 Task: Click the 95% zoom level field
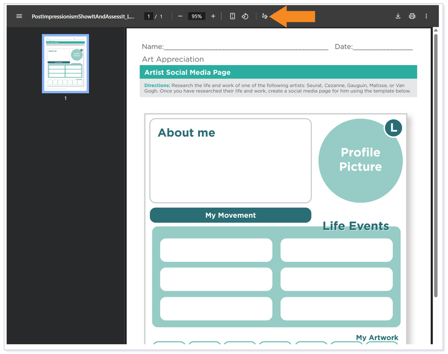[197, 16]
